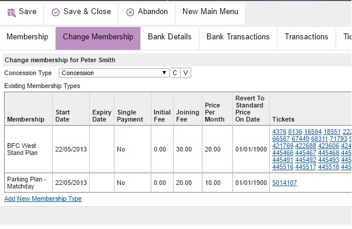
Task: Click the Abandon cross icon
Action: [x=130, y=12]
